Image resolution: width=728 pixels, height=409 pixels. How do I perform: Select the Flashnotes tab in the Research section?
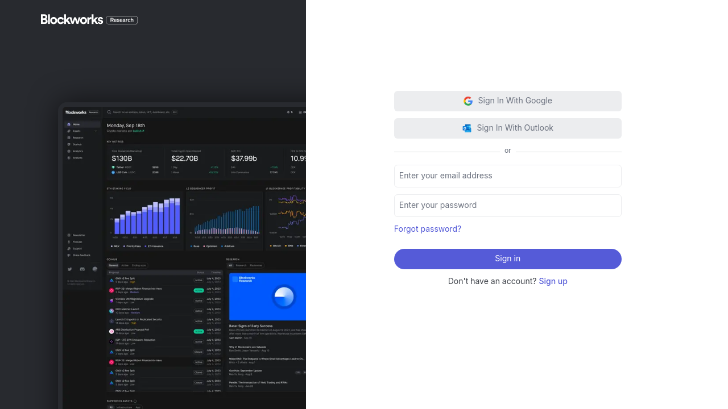tap(256, 265)
